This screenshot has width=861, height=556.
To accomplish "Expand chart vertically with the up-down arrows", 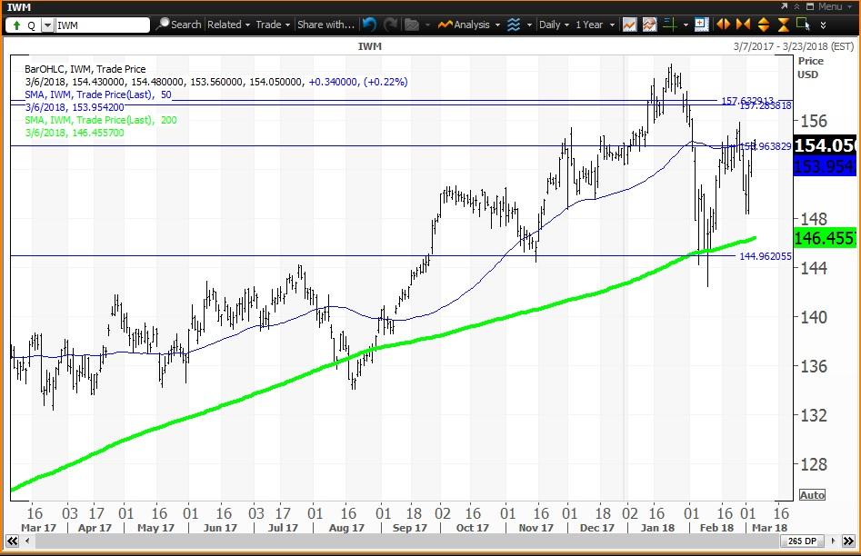I will [x=763, y=25].
